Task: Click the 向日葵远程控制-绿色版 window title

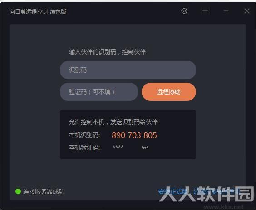Action: [38, 12]
